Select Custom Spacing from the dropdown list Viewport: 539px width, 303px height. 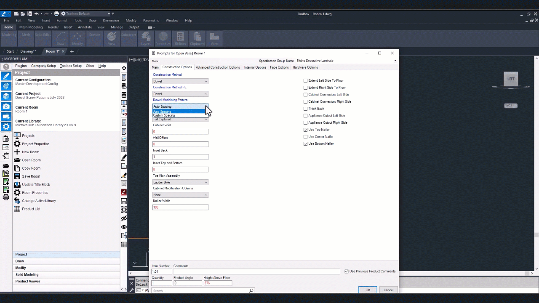click(x=164, y=115)
